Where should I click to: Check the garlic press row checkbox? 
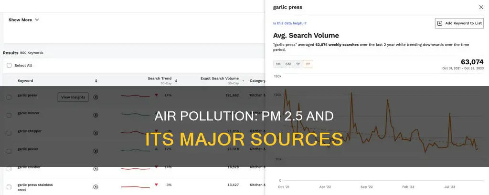point(9,97)
